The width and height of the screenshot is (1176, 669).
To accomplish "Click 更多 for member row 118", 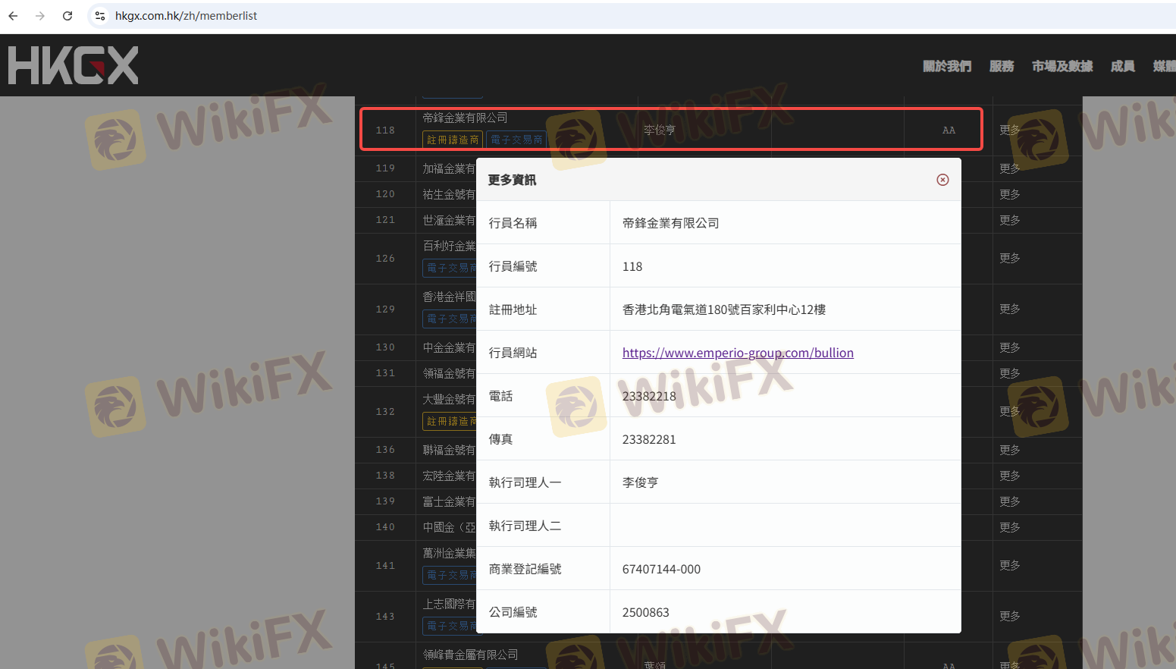I will pos(1009,130).
